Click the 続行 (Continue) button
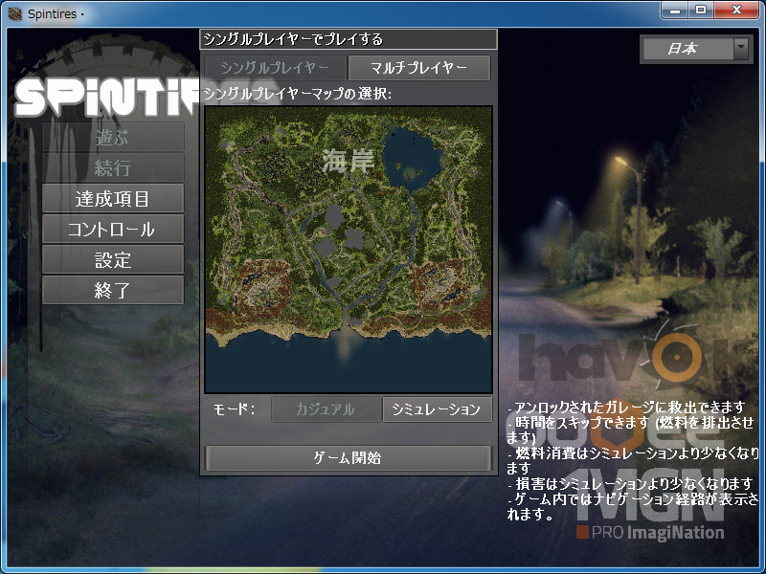The height and width of the screenshot is (574, 766). tap(113, 168)
